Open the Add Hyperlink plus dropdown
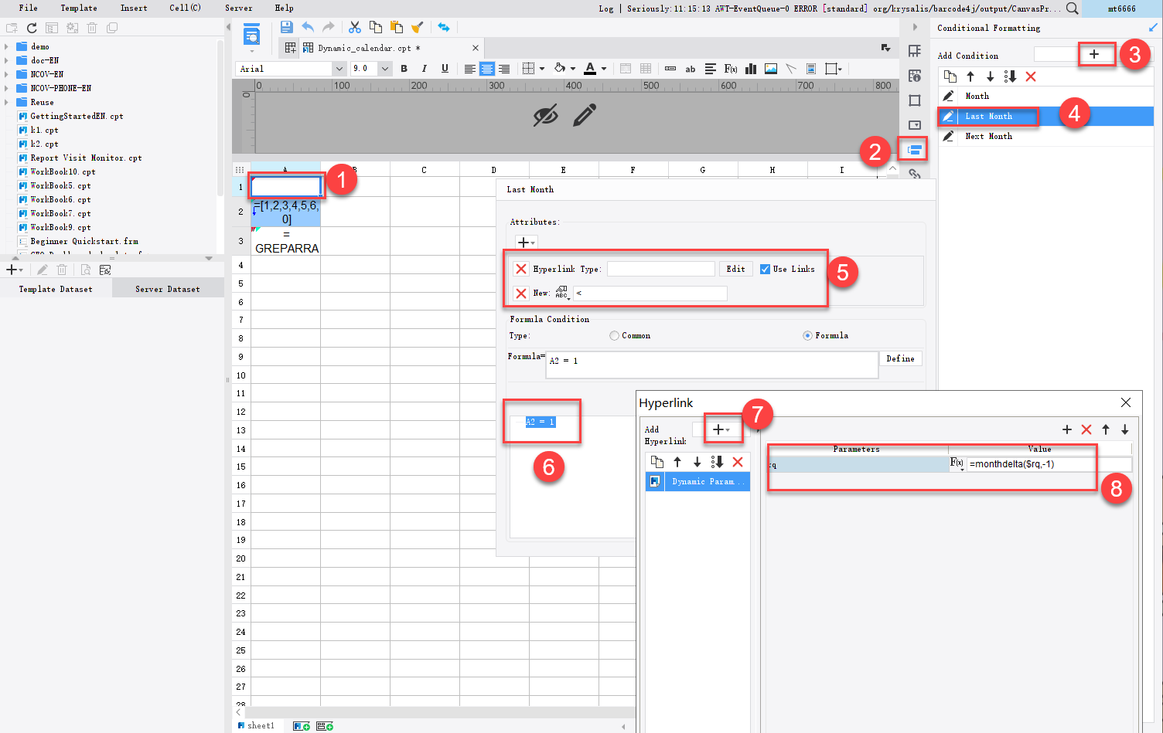1163x733 pixels. [724, 429]
